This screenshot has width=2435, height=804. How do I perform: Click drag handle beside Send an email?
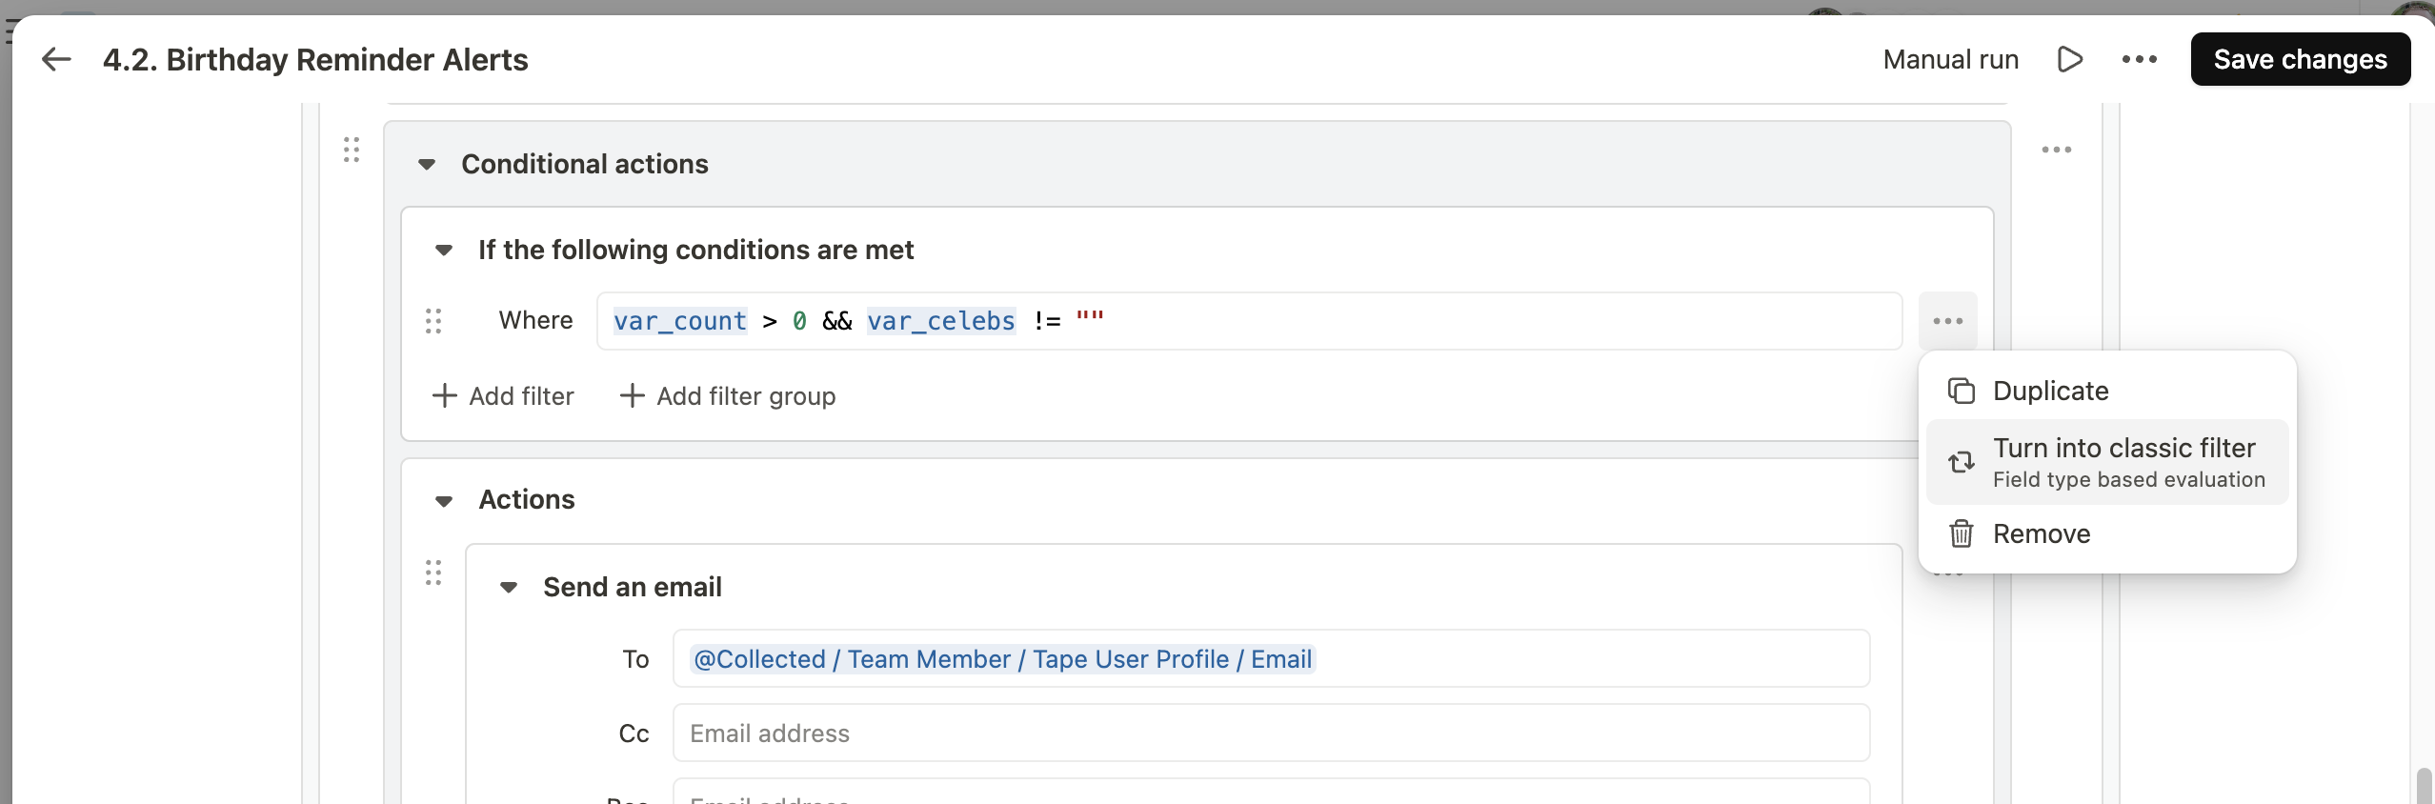433,573
